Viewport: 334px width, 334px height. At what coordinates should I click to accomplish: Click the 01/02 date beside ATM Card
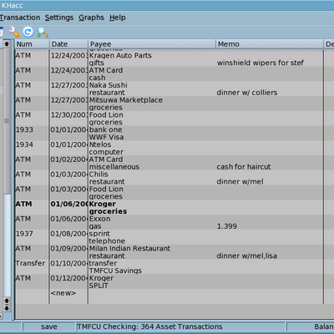pos(69,159)
